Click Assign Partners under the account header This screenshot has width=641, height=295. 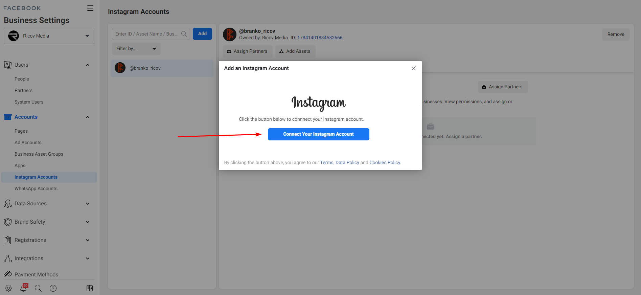coord(248,51)
